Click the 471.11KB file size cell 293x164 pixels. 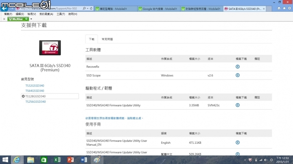coord(195,142)
